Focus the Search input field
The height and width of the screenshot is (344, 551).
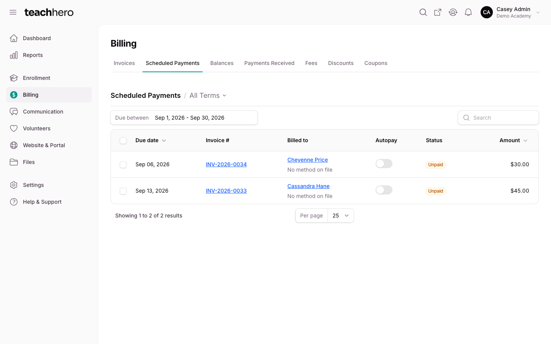(498, 118)
